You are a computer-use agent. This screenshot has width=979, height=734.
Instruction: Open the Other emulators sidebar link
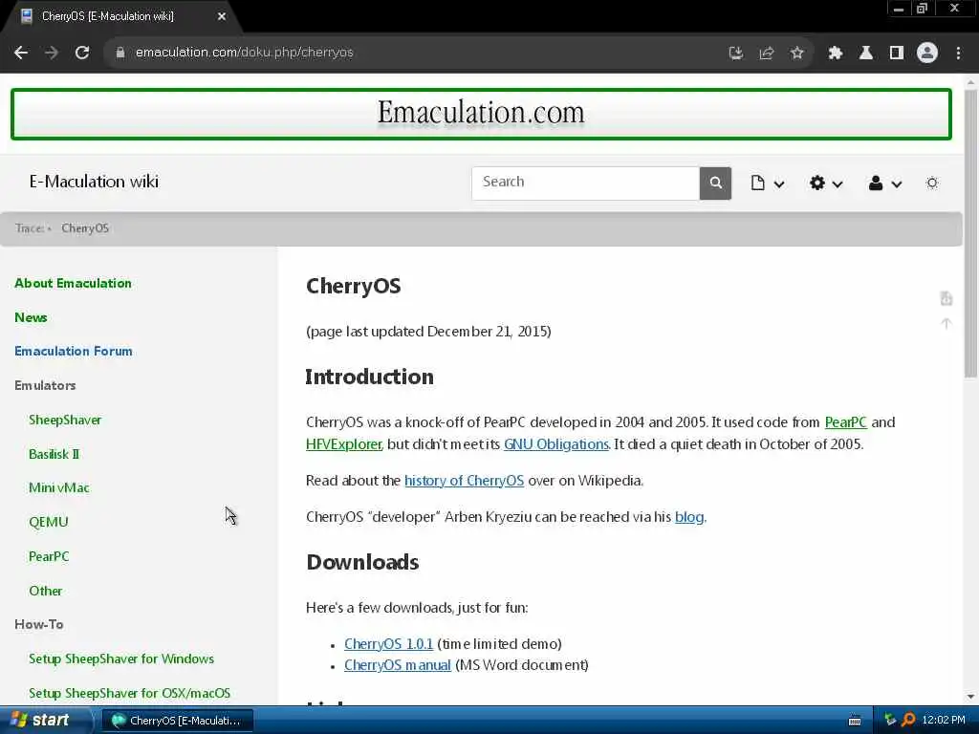point(46,591)
